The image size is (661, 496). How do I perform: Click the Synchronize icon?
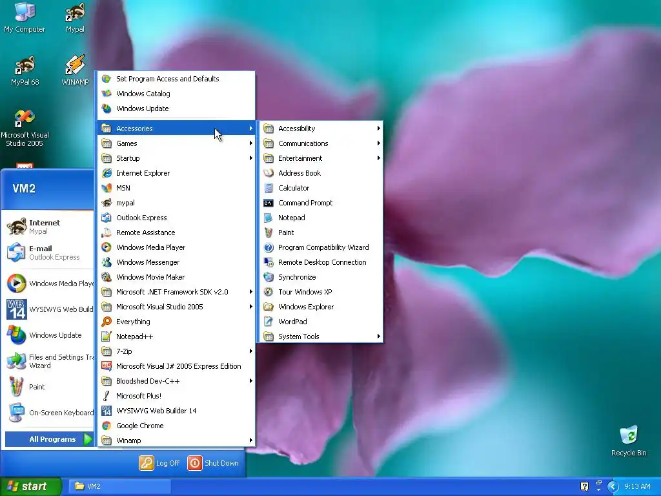269,277
